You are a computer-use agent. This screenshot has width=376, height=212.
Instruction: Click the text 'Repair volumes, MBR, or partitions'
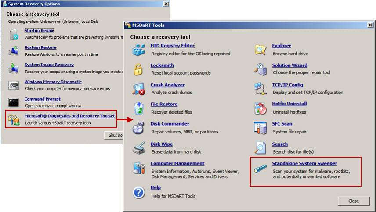click(185, 132)
